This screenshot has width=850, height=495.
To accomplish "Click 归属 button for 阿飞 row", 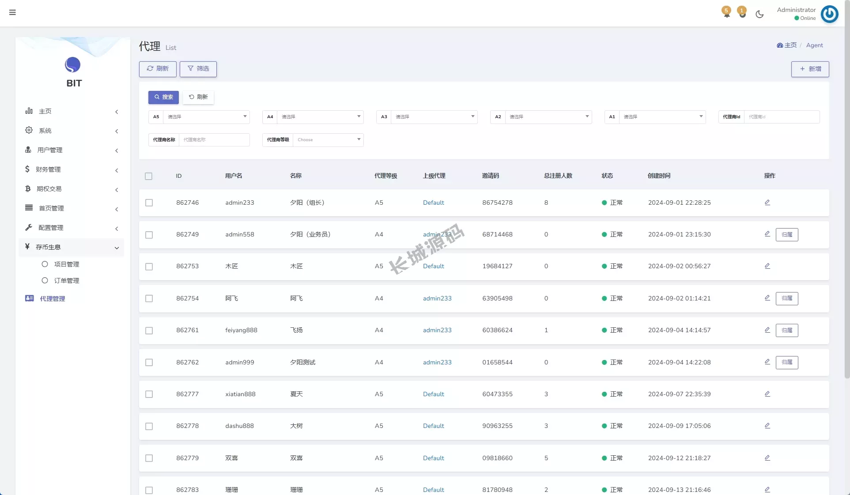I will 787,298.
